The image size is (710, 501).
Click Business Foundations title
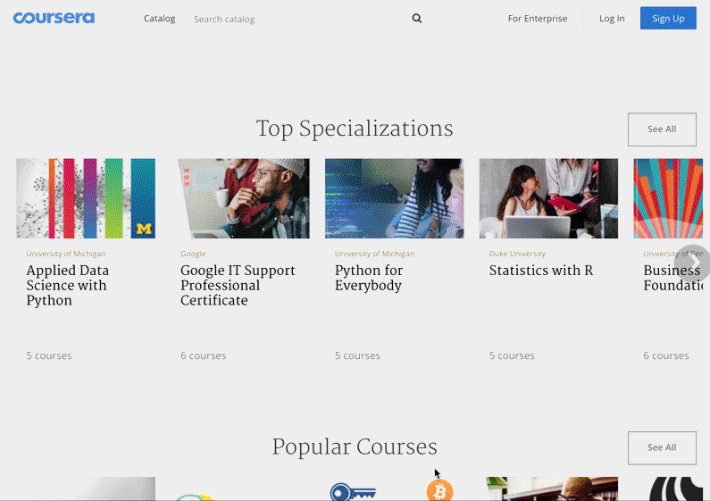[672, 278]
